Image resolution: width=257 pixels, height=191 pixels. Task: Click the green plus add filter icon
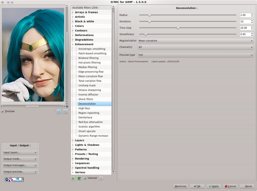(x=73, y=178)
